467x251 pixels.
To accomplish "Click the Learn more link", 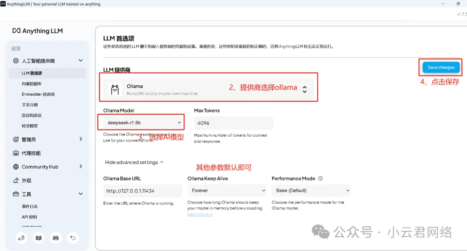I will tap(199, 214).
